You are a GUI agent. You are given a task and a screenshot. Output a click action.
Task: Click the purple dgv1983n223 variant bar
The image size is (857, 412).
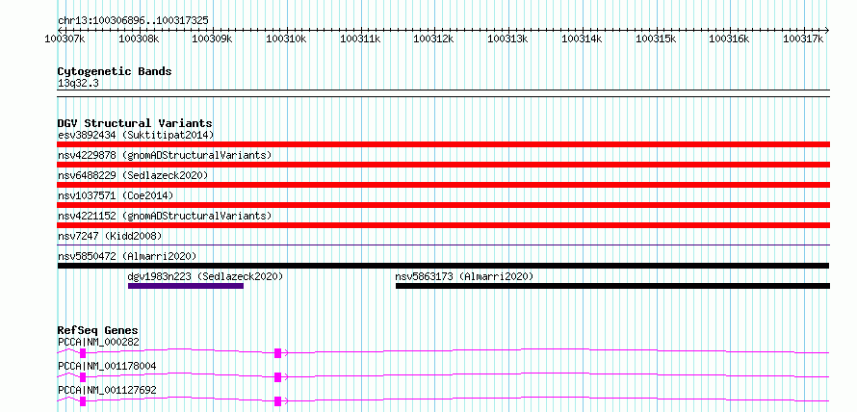coord(186,286)
